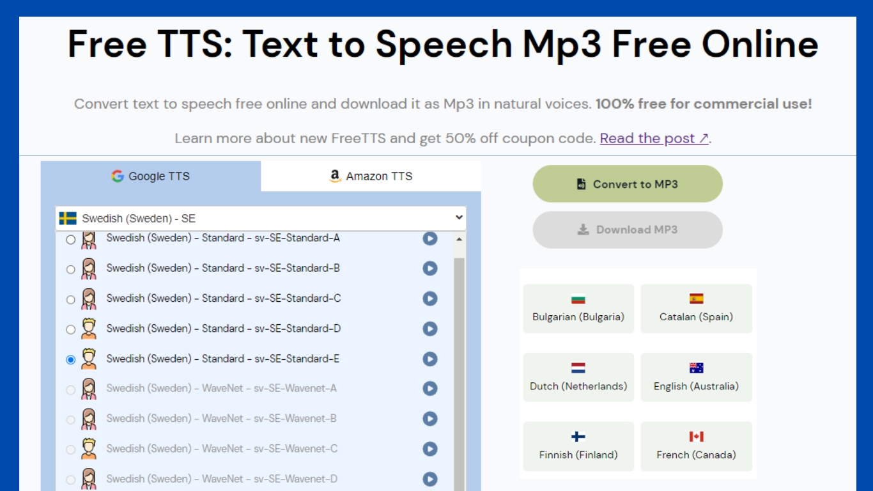
Task: Select the Dutch (Netherlands) language tile
Action: [x=578, y=377]
